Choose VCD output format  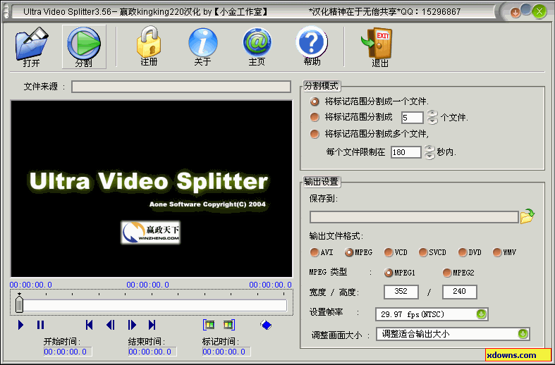click(x=389, y=252)
